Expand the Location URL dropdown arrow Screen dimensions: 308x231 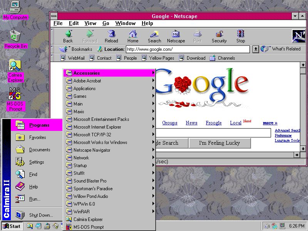(x=256, y=49)
